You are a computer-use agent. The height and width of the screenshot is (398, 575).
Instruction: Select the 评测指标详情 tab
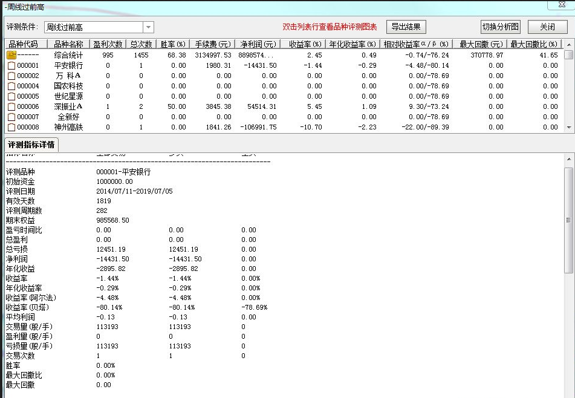coord(31,145)
